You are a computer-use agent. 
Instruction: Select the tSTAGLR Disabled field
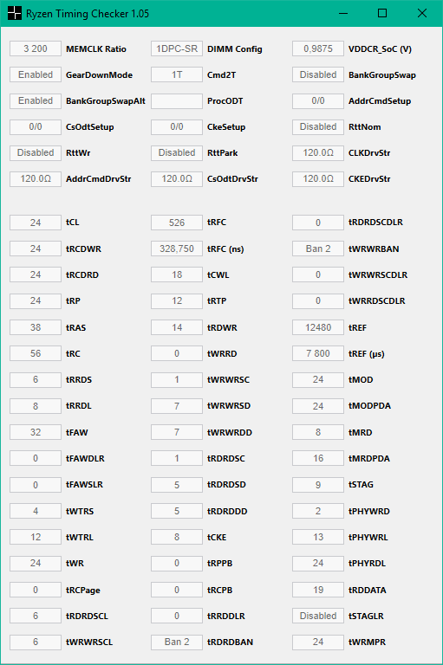click(318, 616)
